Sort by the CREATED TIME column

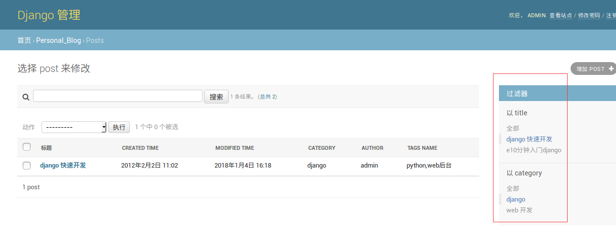tap(140, 148)
